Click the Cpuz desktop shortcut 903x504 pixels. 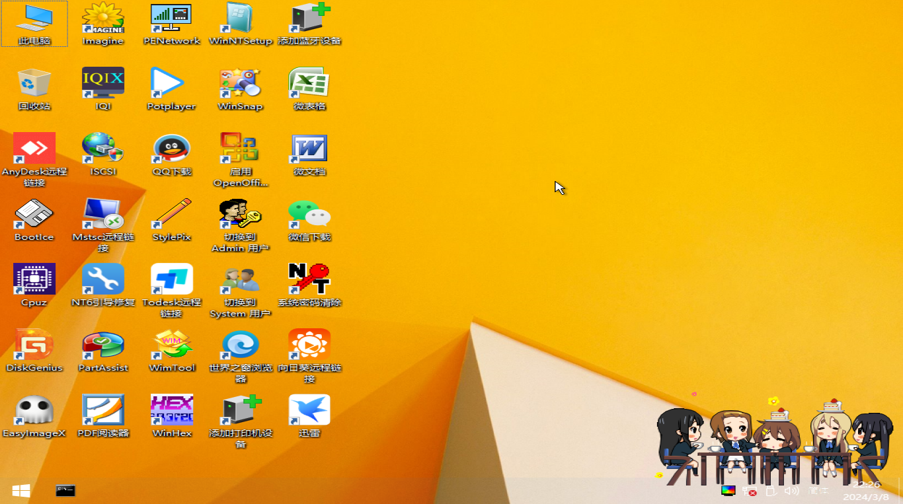click(x=34, y=285)
